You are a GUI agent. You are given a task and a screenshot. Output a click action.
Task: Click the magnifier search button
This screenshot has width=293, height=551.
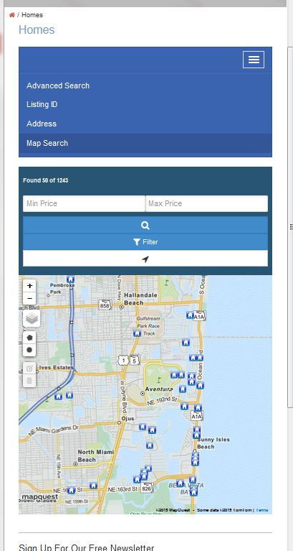[x=145, y=226]
